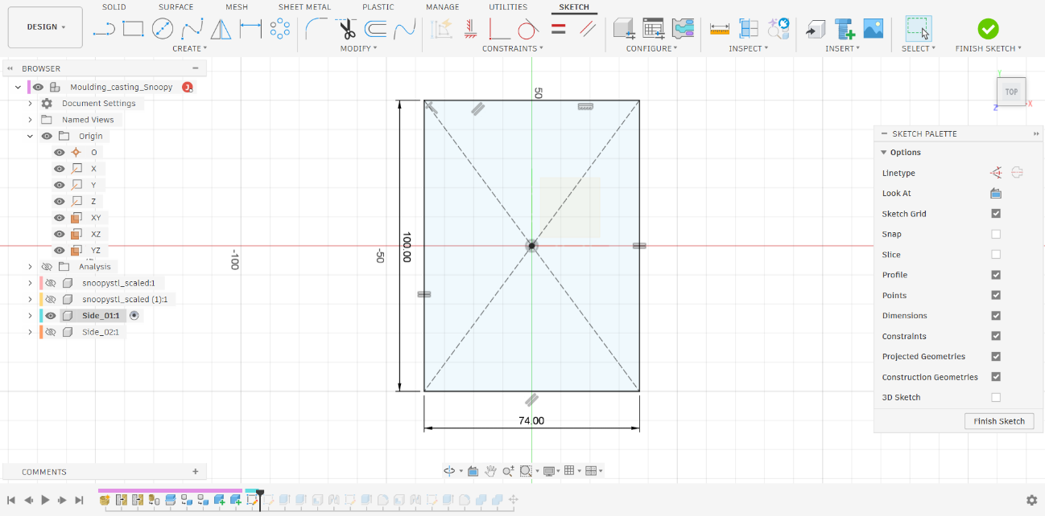Open the CREATE dropdown menu
The height and width of the screenshot is (516, 1045).
(190, 48)
